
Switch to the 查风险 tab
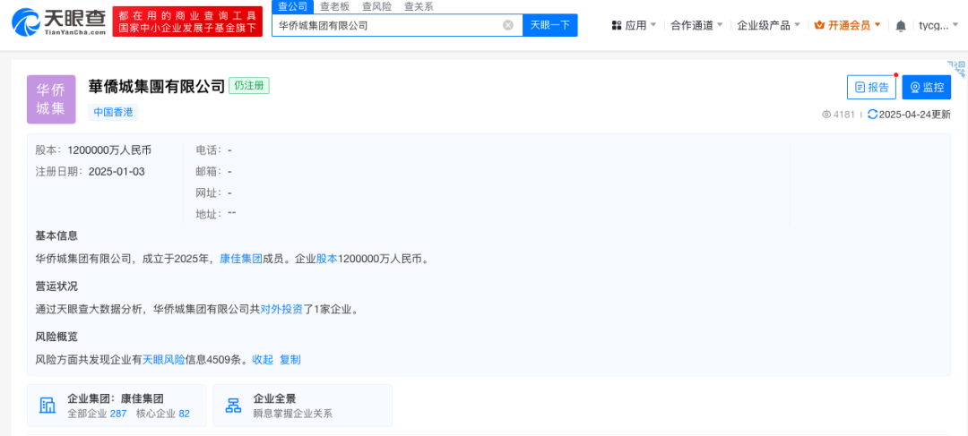click(x=376, y=7)
